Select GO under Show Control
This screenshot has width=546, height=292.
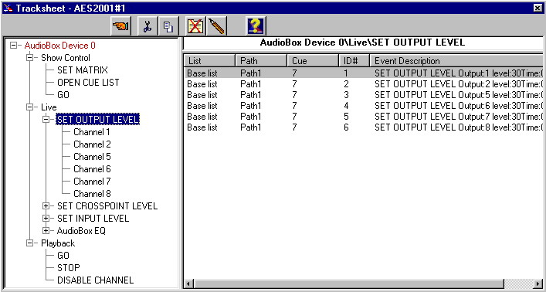coord(63,95)
